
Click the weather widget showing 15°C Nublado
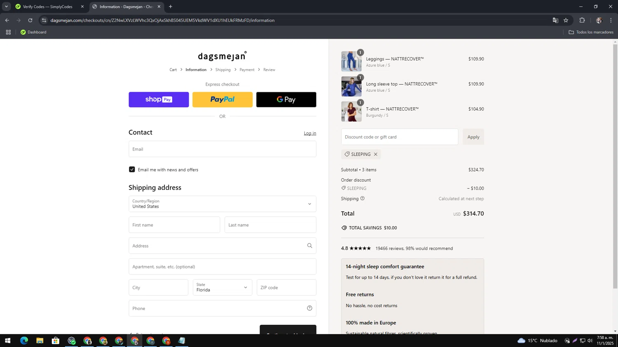coord(537,340)
